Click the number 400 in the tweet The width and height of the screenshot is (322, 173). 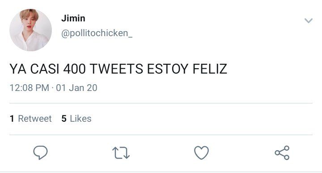coord(74,69)
